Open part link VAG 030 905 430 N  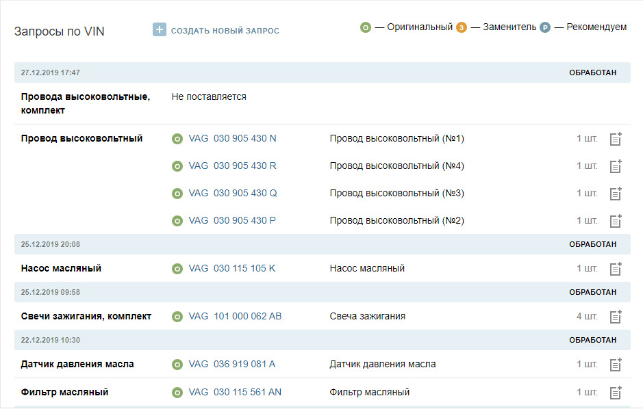(x=232, y=138)
